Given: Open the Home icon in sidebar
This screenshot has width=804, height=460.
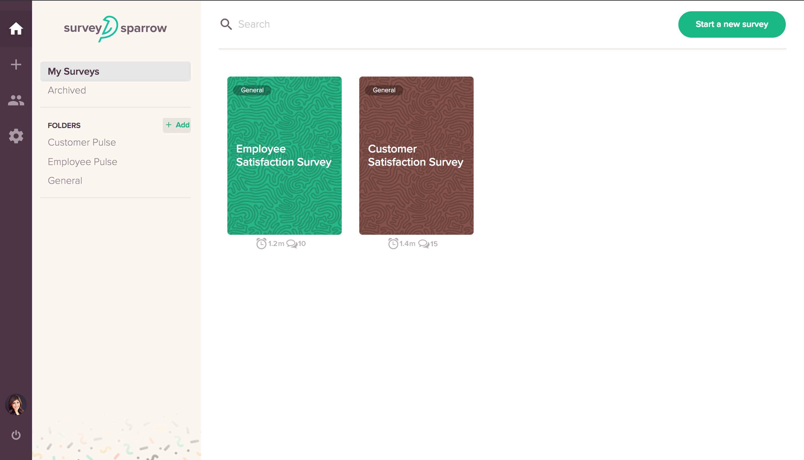Looking at the screenshot, I should click(x=16, y=28).
